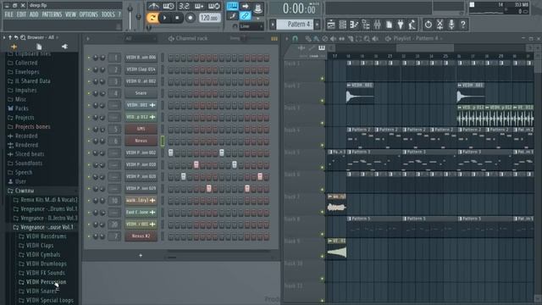
Task: Open help via the question mark toolbar icon
Action: point(463,25)
